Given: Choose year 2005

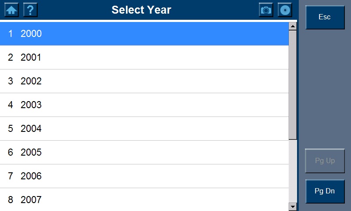Looking at the screenshot, I should pyautogui.click(x=144, y=153).
